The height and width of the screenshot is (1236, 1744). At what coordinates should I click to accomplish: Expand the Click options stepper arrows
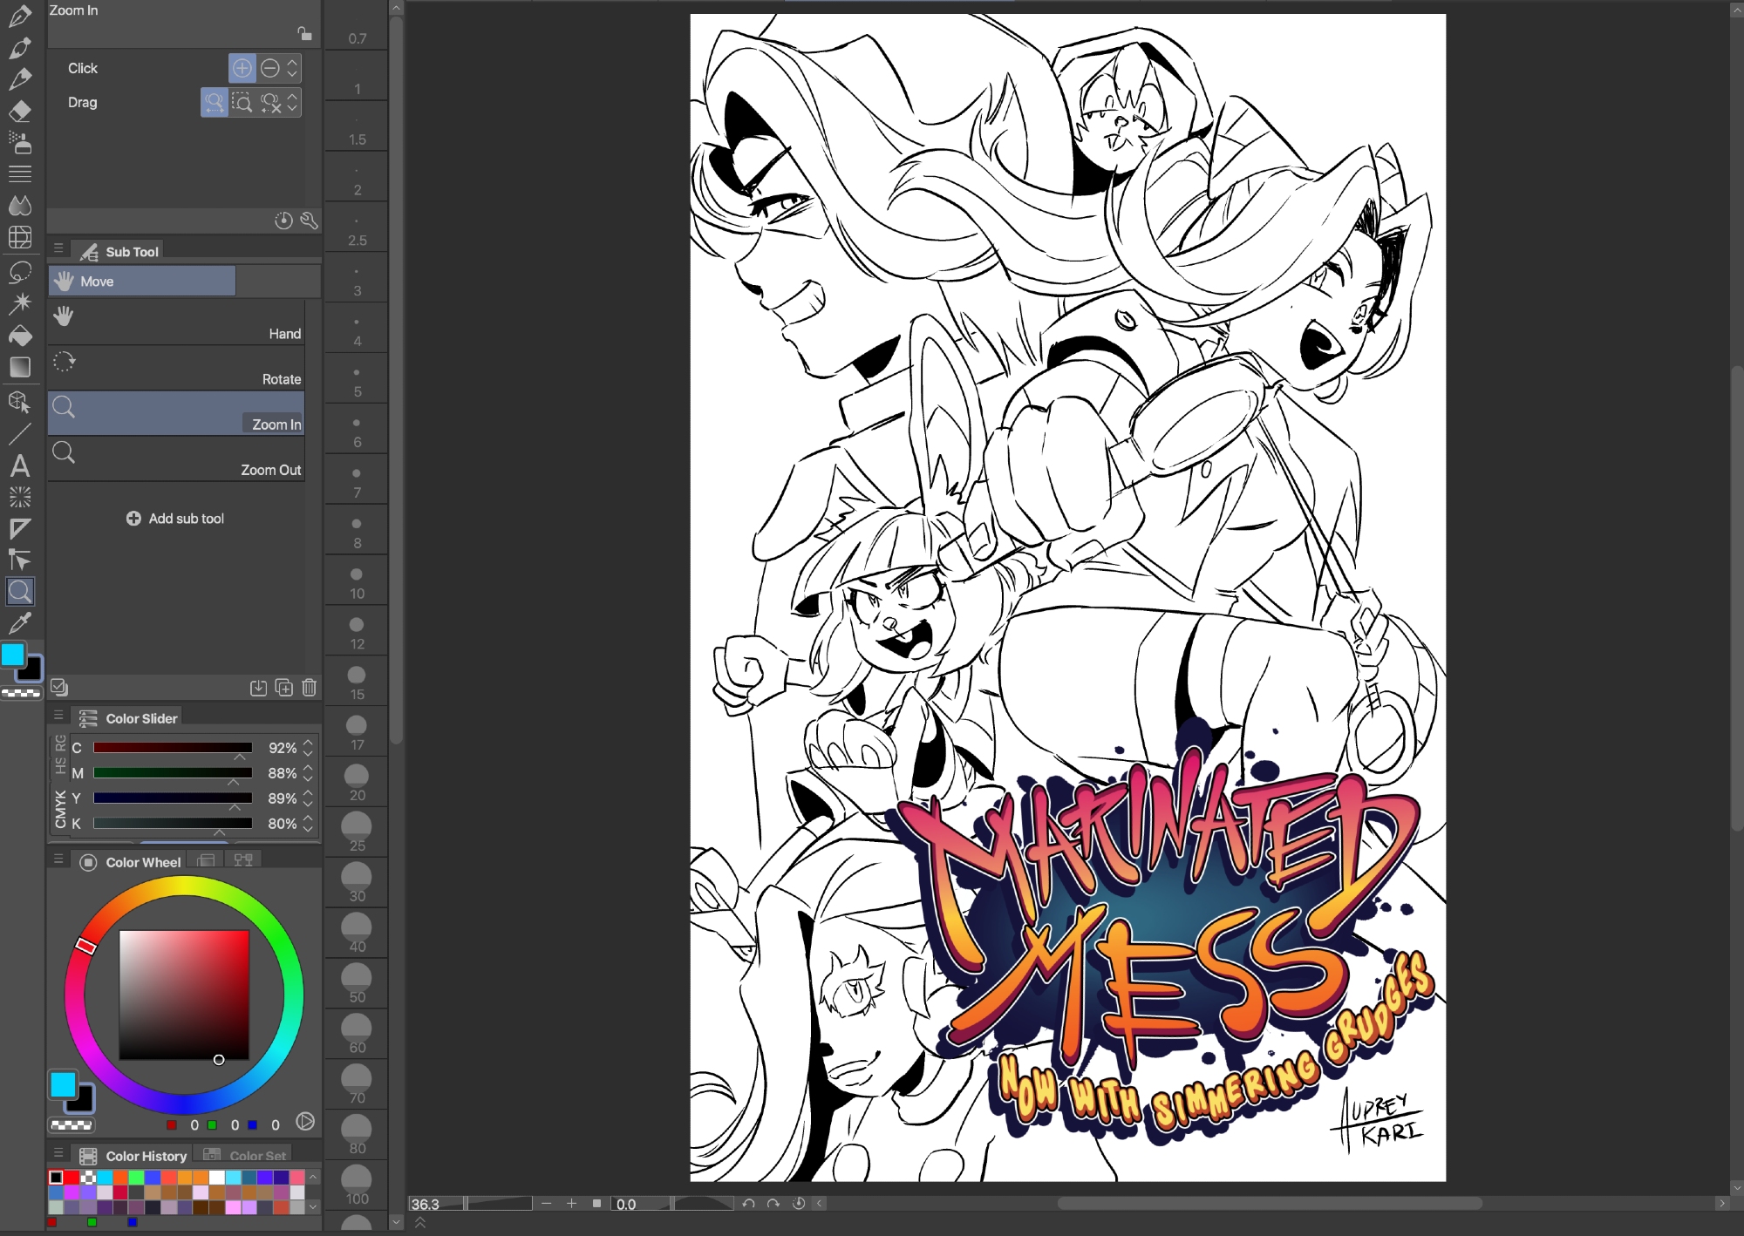click(293, 68)
